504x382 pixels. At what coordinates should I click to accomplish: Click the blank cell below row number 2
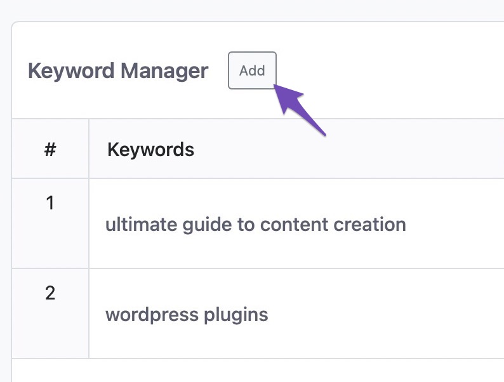[x=50, y=371]
